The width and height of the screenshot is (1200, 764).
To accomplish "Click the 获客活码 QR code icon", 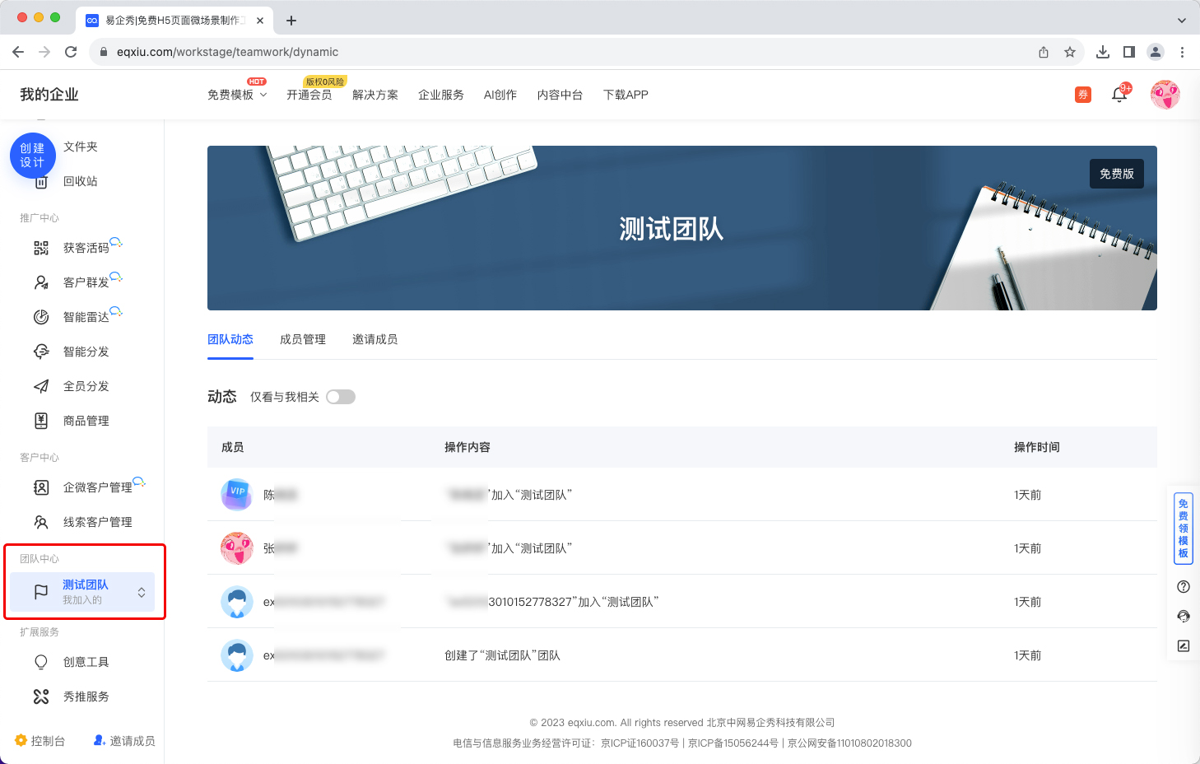I will point(41,248).
